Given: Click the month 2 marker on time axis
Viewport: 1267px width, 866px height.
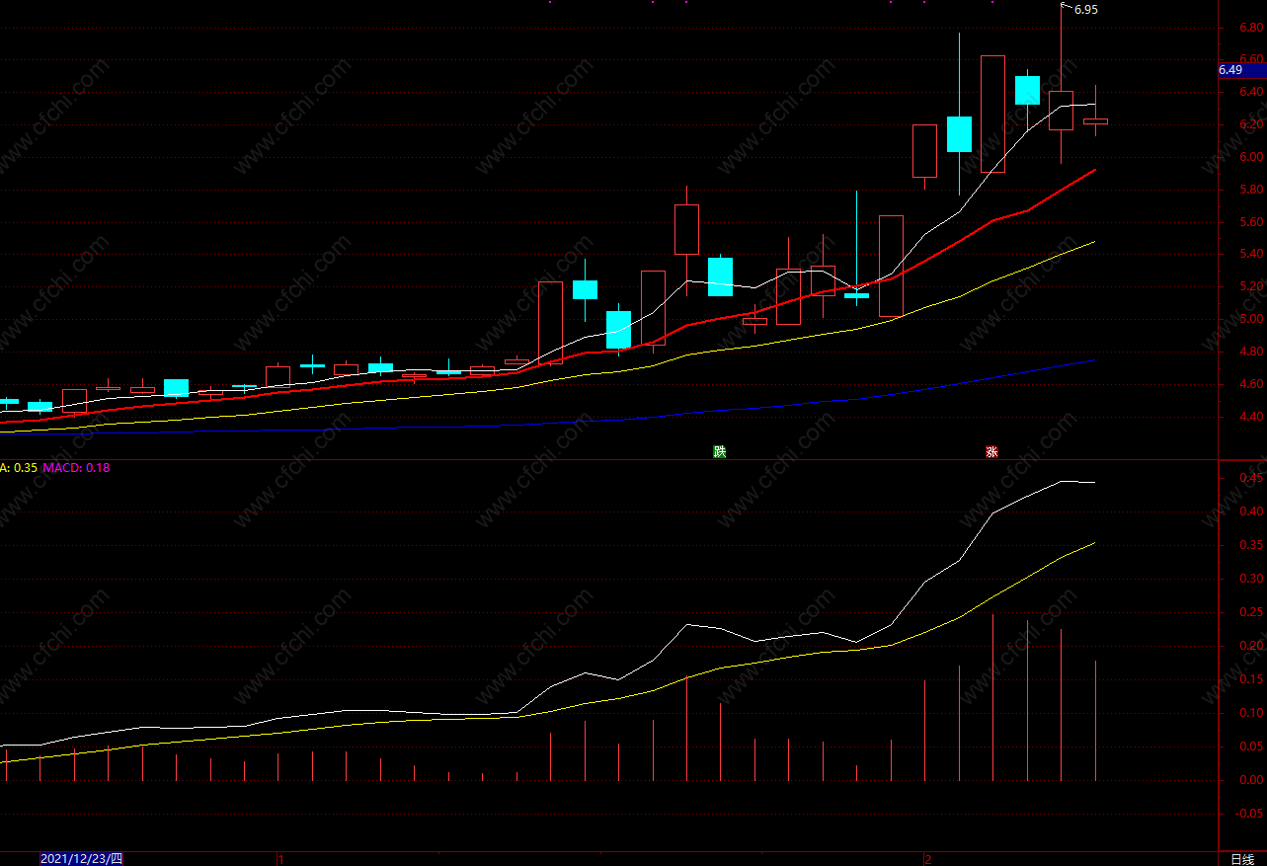Looking at the screenshot, I should click(x=928, y=859).
